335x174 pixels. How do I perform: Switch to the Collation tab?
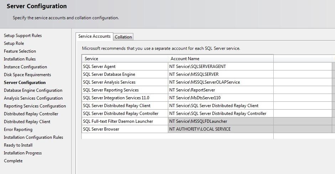pyautogui.click(x=123, y=37)
